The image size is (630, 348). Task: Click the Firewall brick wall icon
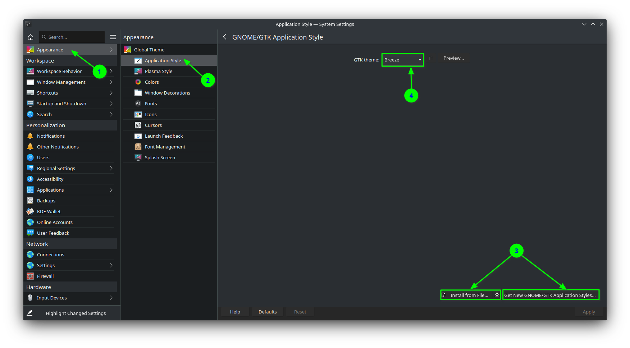[30, 276]
